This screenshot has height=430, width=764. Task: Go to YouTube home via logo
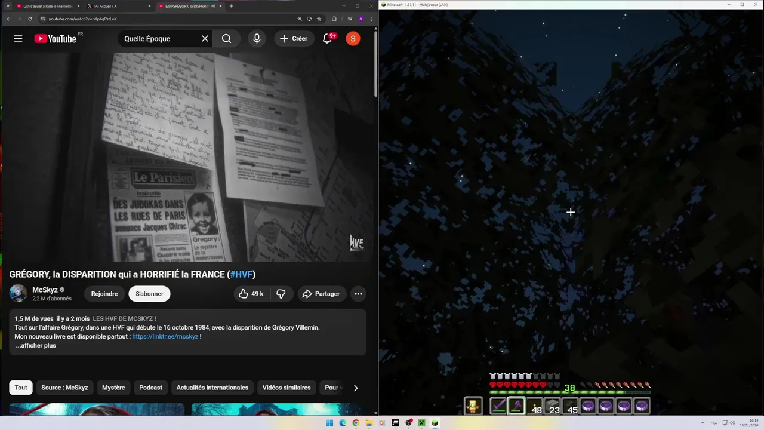coord(55,39)
